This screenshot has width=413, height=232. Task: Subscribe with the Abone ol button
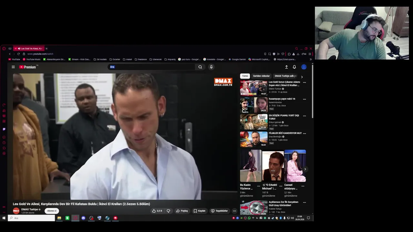pos(52,211)
